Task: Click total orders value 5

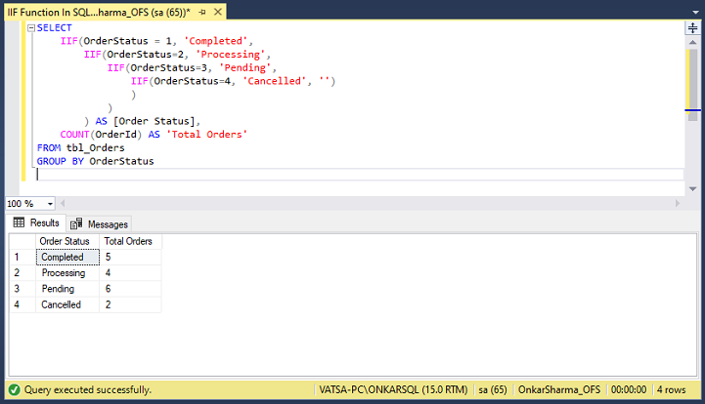Action: tap(130, 258)
